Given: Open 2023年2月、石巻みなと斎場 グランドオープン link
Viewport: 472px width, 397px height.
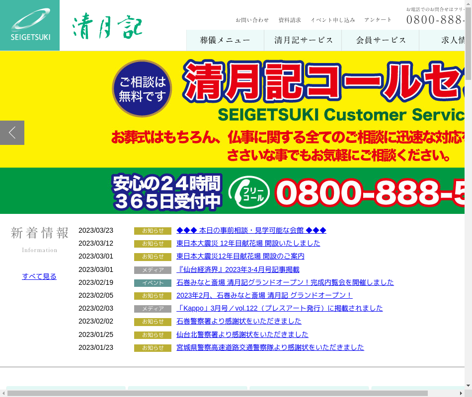Looking at the screenshot, I should [x=264, y=295].
